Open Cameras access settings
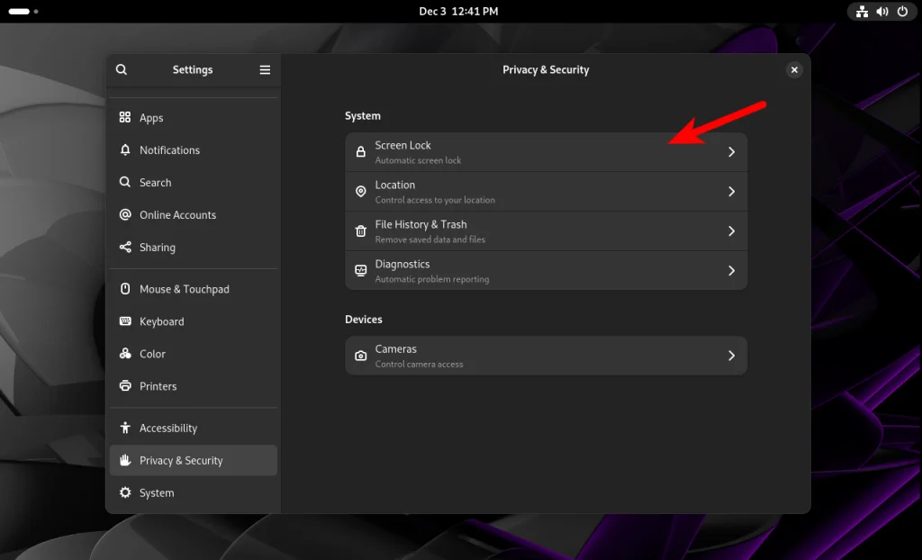The image size is (922, 560). point(546,356)
